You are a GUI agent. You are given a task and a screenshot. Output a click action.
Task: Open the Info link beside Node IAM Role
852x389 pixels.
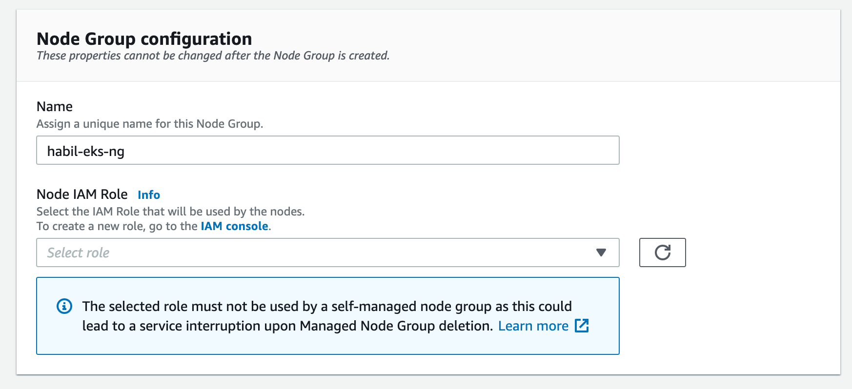[149, 195]
